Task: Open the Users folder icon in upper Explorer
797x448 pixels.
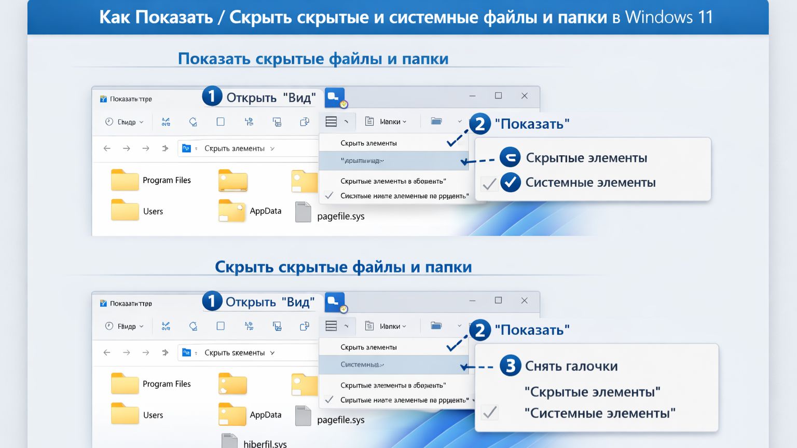Action: [x=125, y=210]
